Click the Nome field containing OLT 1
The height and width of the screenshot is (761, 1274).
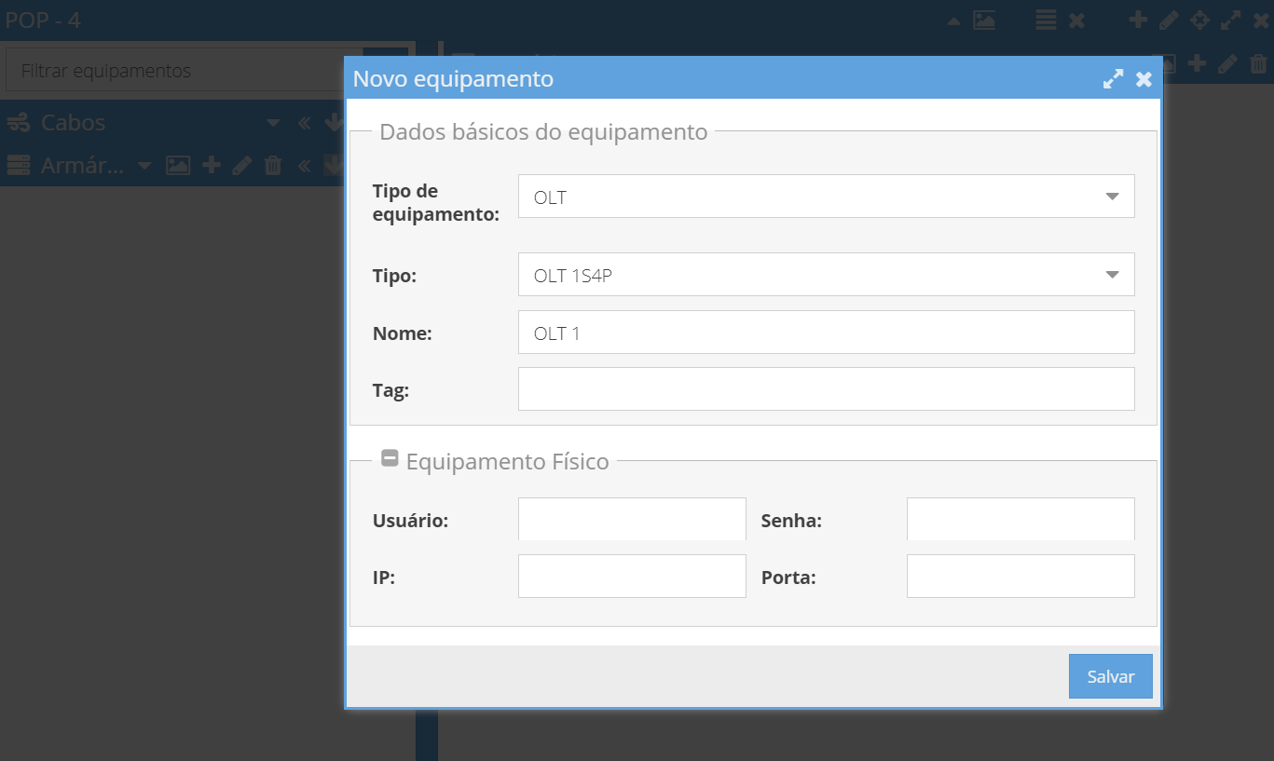(826, 332)
